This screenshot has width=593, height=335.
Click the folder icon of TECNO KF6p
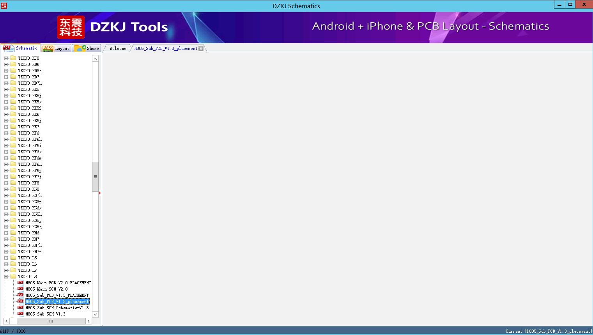13,170
